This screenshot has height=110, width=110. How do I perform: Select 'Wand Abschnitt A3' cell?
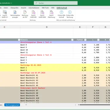coord(47,80)
